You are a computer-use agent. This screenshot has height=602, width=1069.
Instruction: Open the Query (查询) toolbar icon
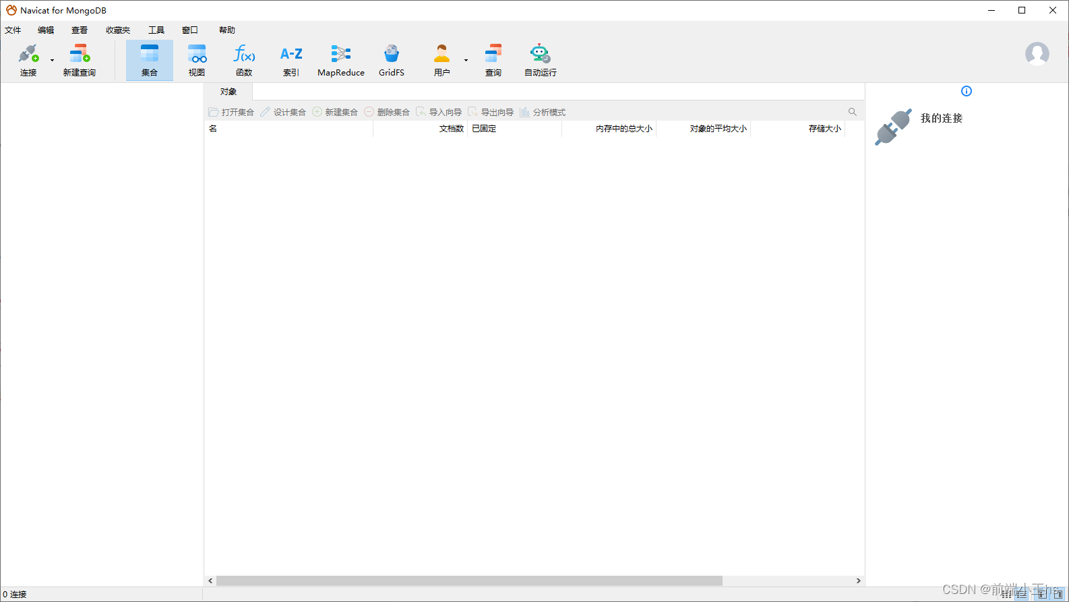pos(493,54)
